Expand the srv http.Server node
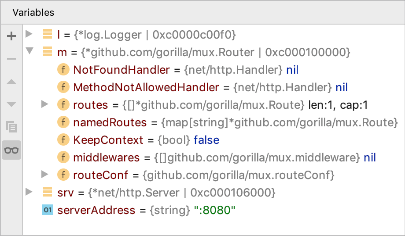This screenshot has height=236, width=405. click(x=29, y=192)
